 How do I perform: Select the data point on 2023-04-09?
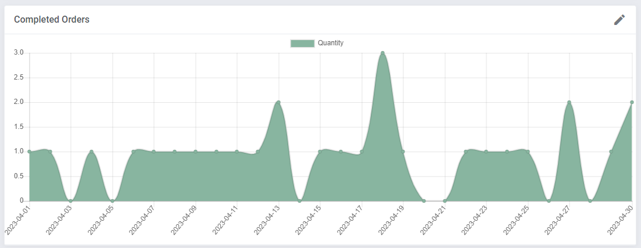195,152
